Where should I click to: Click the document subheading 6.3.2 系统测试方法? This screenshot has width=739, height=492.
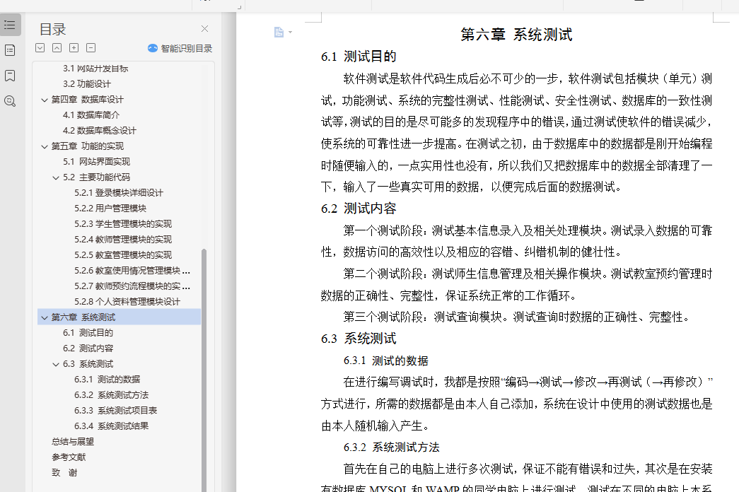point(392,447)
